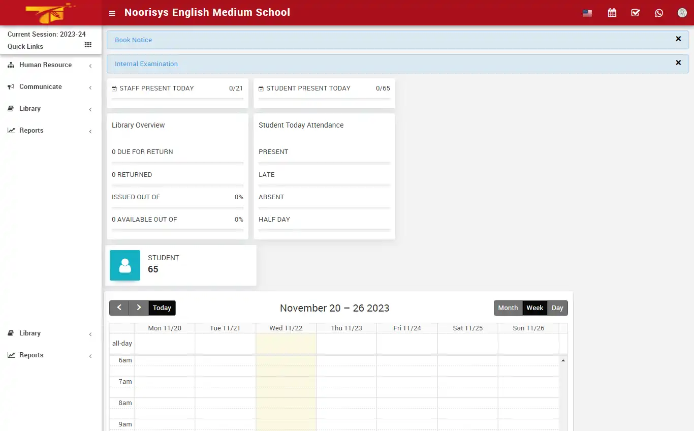Open WhatsApp icon in the top bar
The height and width of the screenshot is (431, 694).
click(x=658, y=13)
